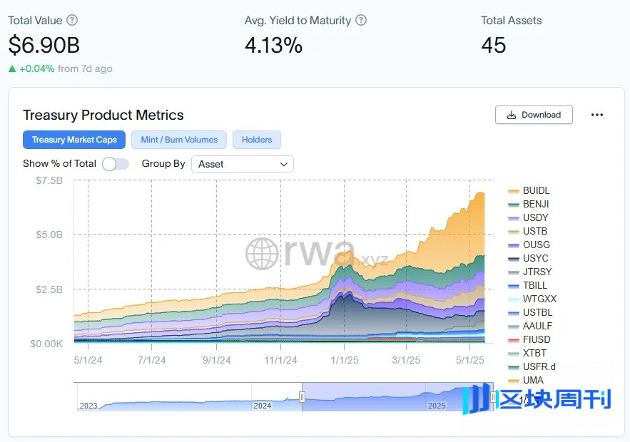The height and width of the screenshot is (442, 630).
Task: Click the FIUSD legend entry
Action: tap(529, 339)
